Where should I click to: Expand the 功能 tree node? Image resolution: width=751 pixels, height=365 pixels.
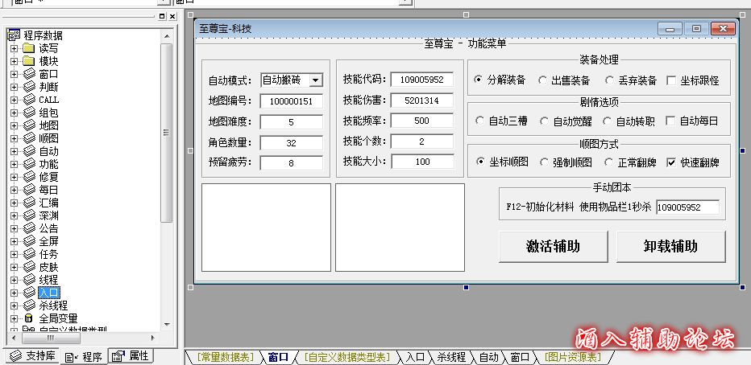coord(14,164)
